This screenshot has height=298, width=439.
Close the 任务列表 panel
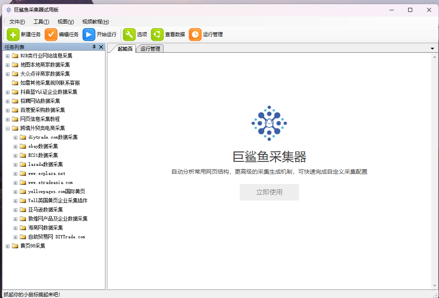101,47
